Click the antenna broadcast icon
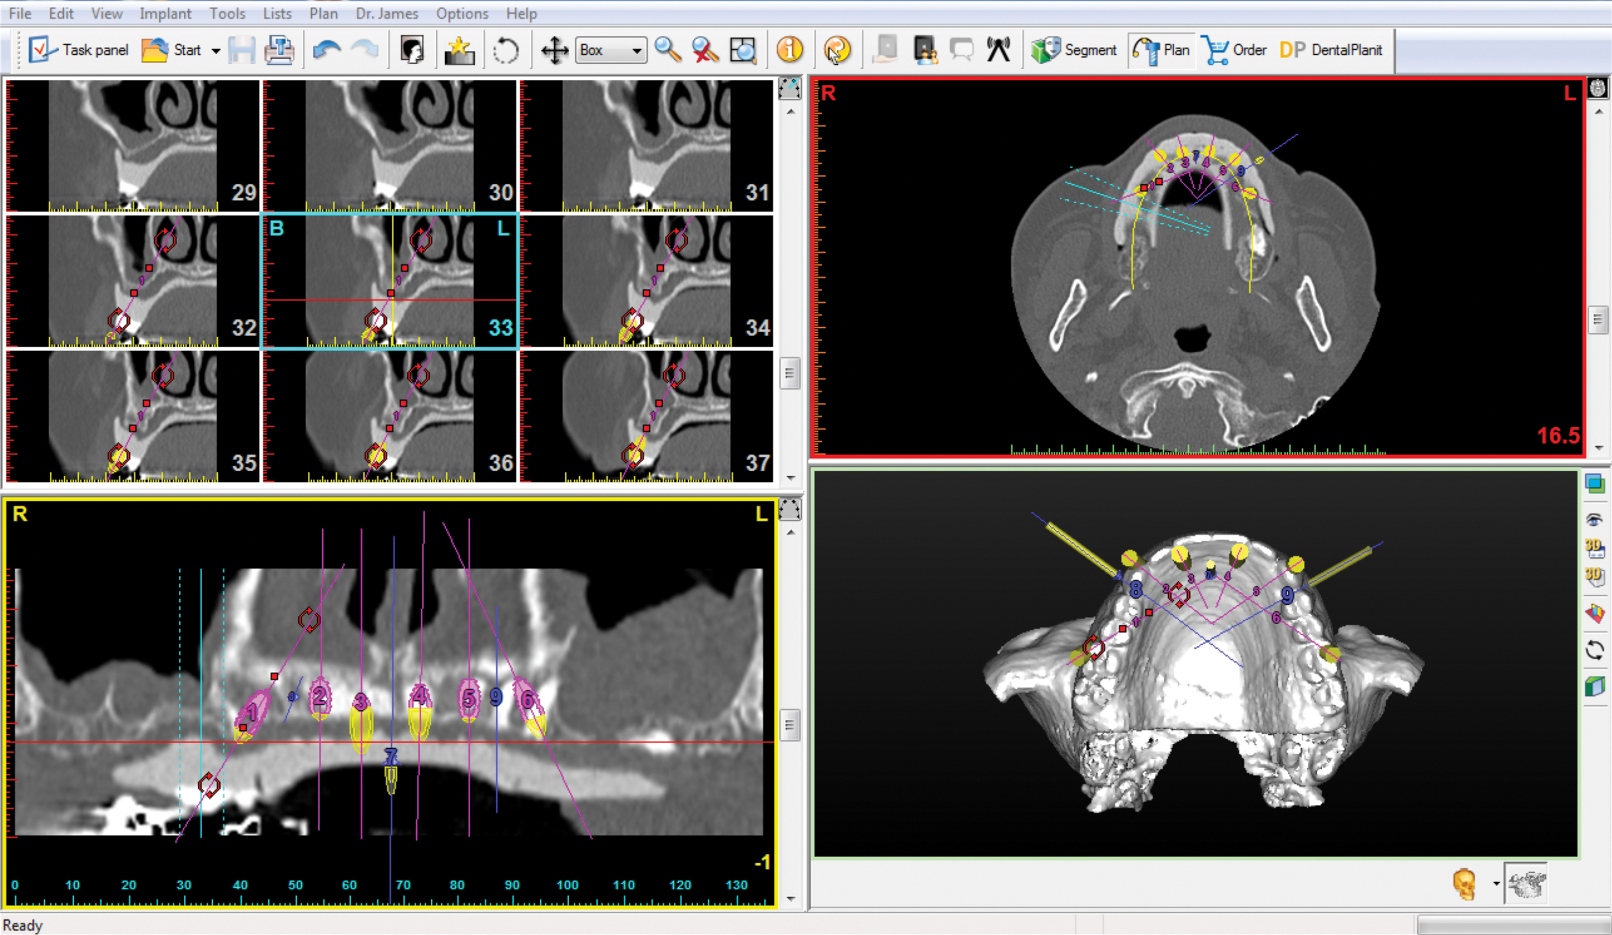 (999, 50)
